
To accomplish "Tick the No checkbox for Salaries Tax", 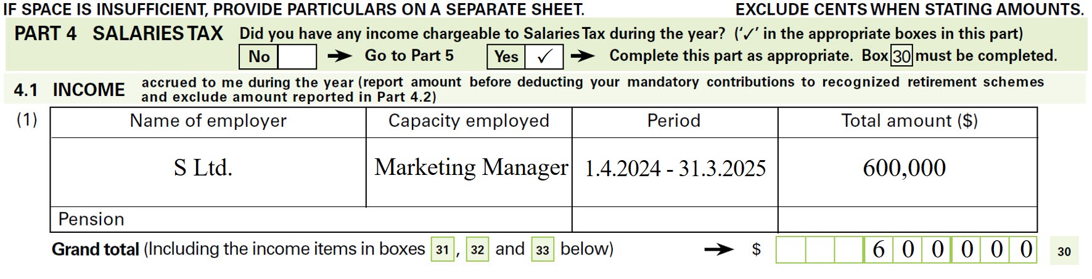I will point(297,57).
